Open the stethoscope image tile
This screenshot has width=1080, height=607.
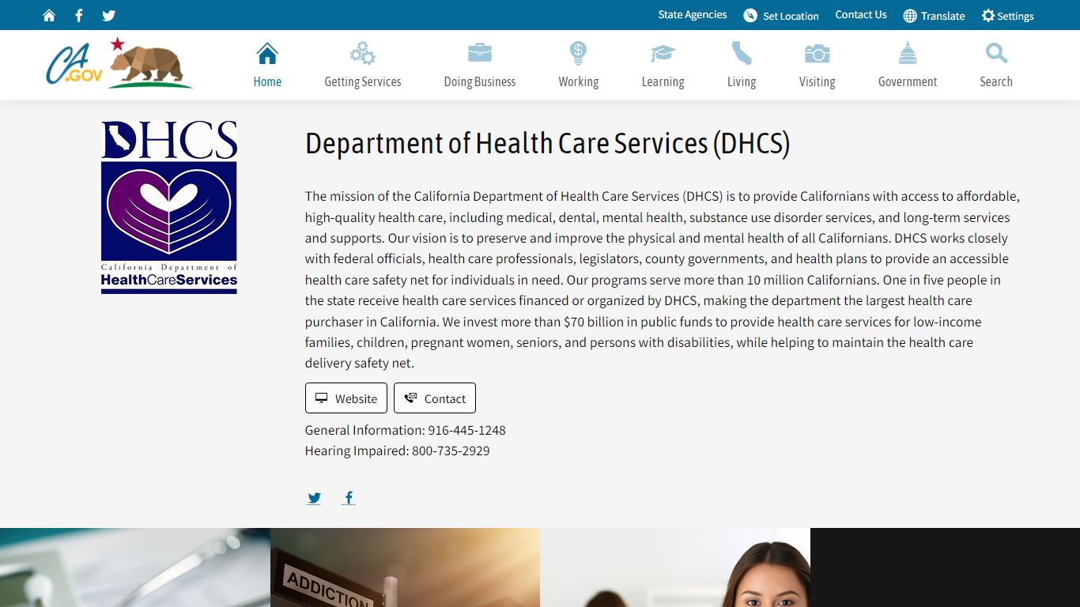pyautogui.click(x=135, y=567)
